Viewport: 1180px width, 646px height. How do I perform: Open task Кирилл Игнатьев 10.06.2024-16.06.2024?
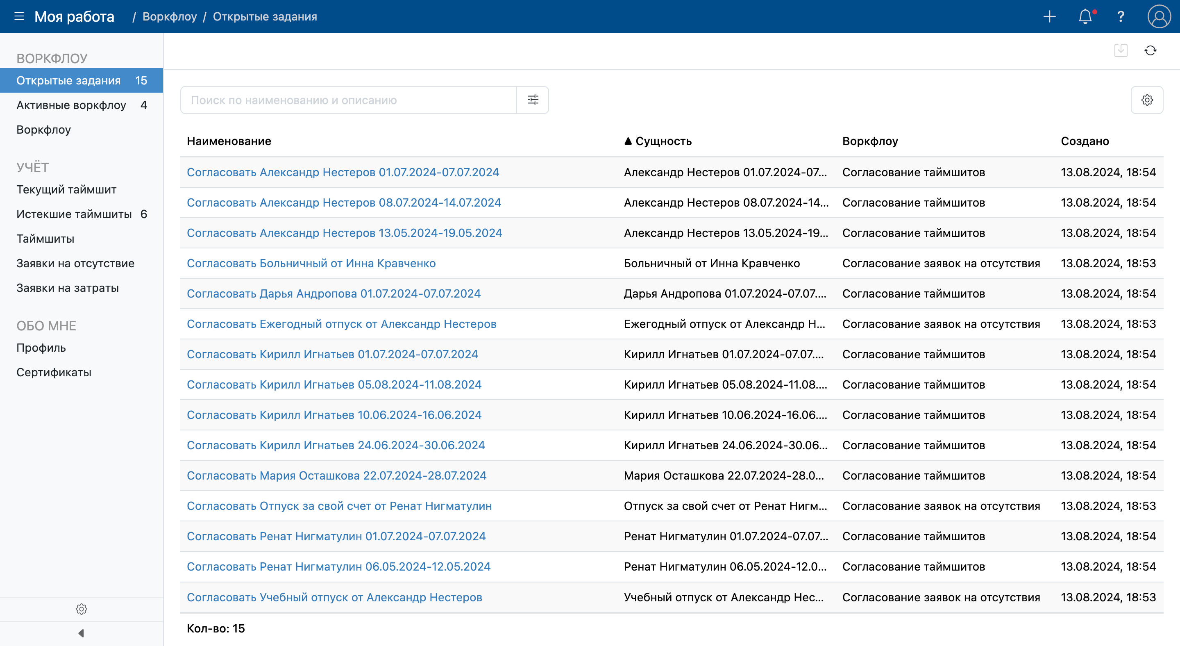click(x=334, y=415)
